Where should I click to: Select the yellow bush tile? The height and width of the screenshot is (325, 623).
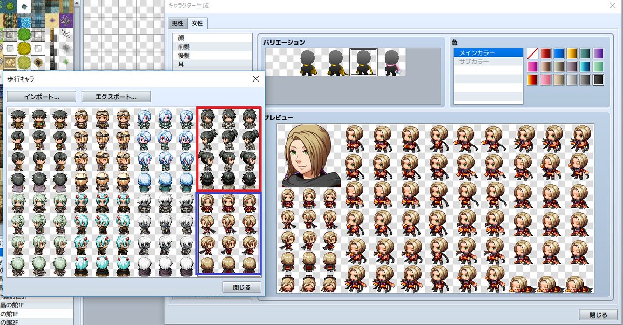pos(24,49)
